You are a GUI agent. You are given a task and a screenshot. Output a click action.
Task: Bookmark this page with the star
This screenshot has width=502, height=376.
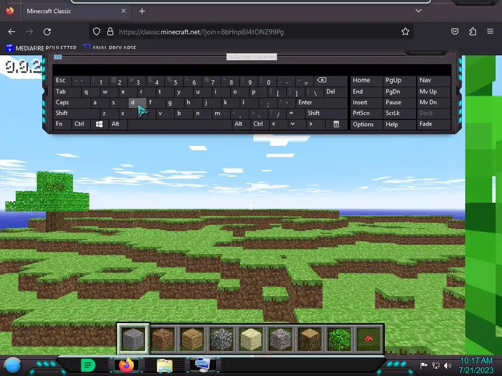pos(405,32)
